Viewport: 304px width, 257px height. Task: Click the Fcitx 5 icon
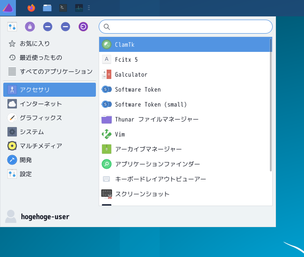pos(107,59)
